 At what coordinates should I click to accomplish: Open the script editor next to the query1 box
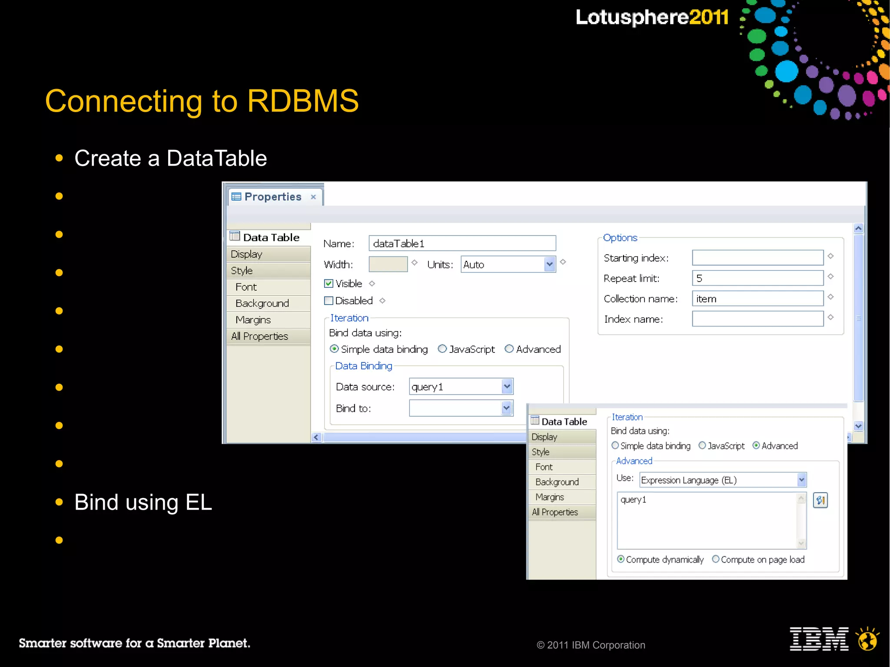click(820, 500)
